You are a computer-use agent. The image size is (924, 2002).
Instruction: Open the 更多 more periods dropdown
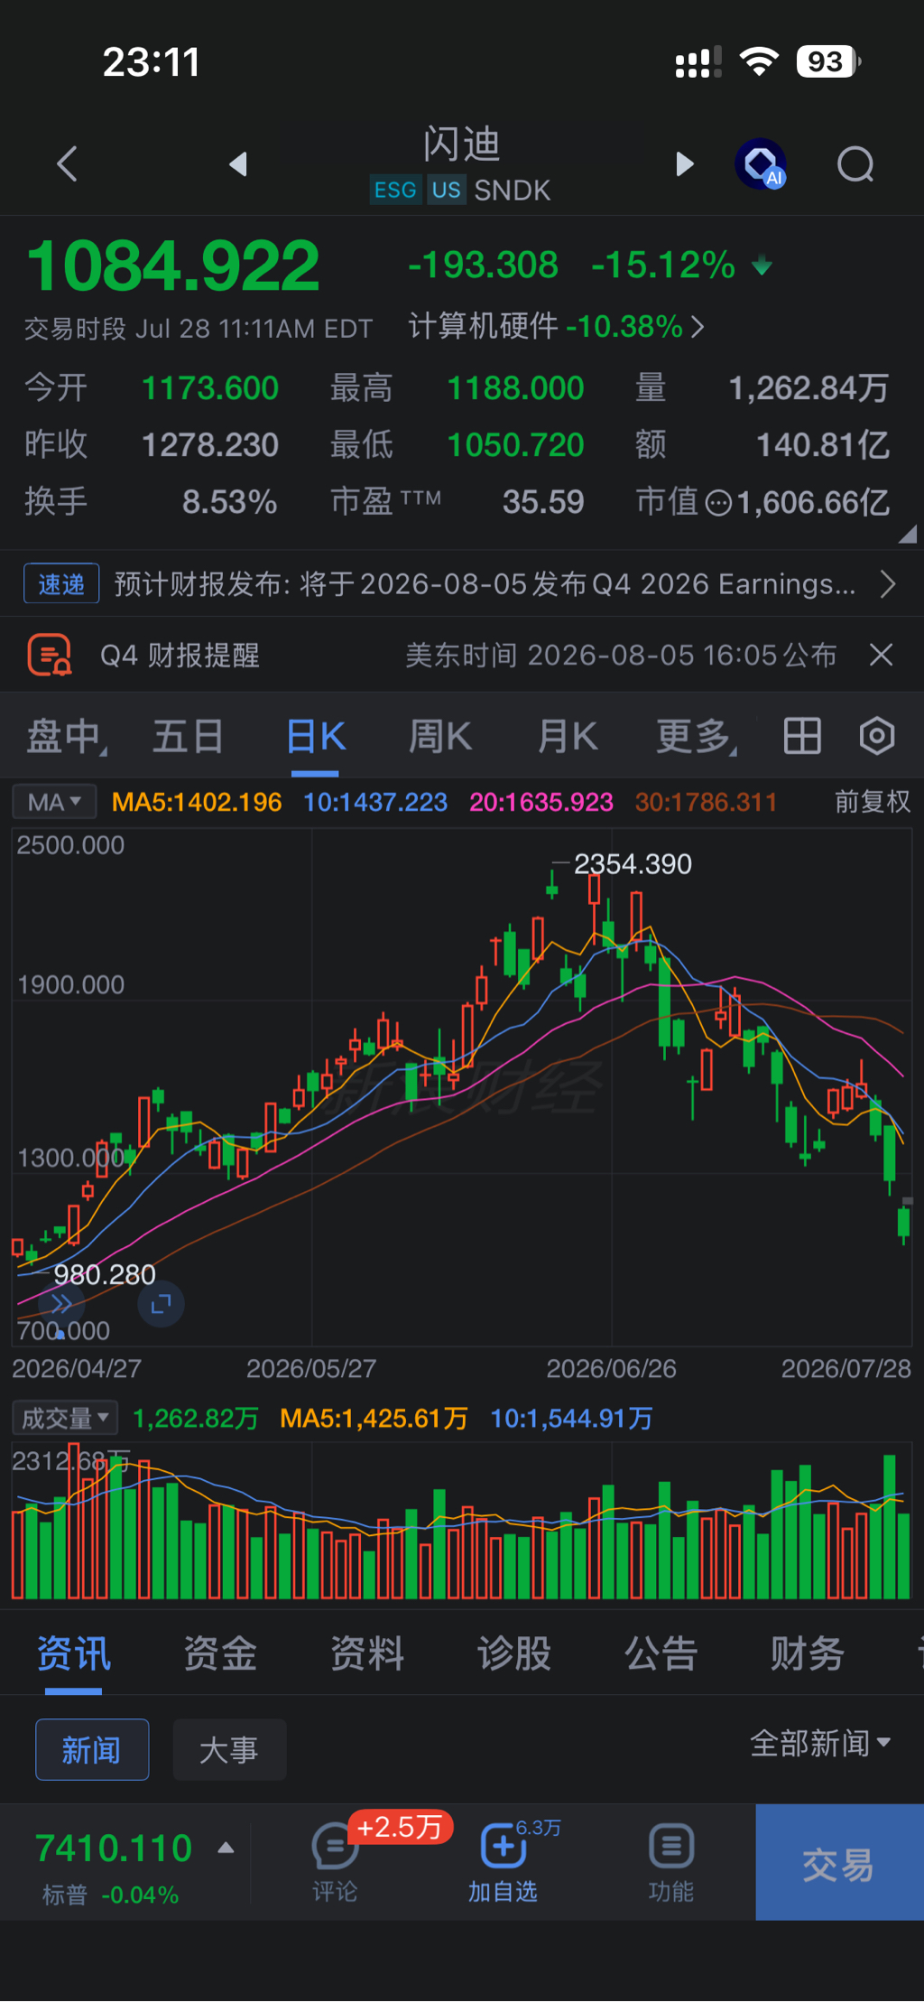(696, 736)
